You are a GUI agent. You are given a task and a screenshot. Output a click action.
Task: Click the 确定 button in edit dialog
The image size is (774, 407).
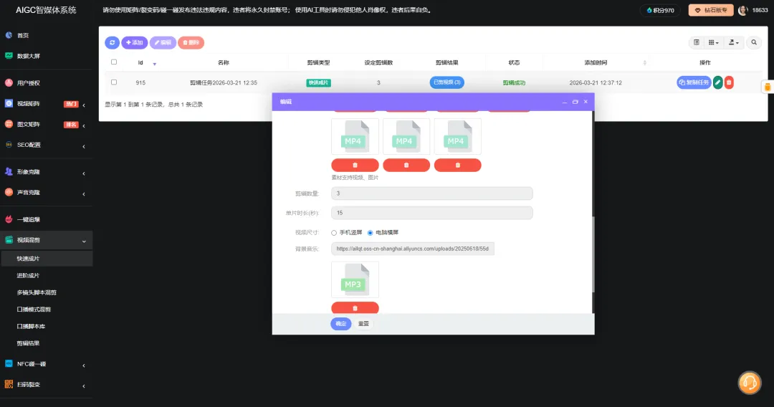click(x=341, y=324)
